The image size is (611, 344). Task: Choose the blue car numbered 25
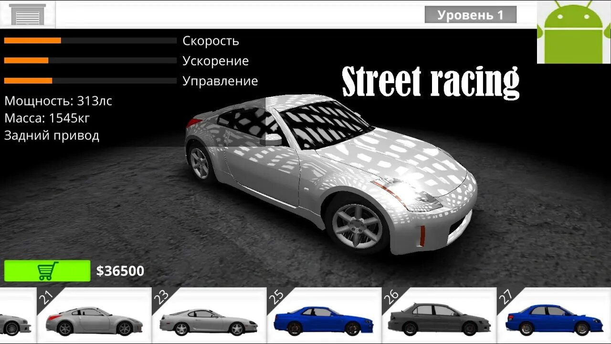(324, 316)
